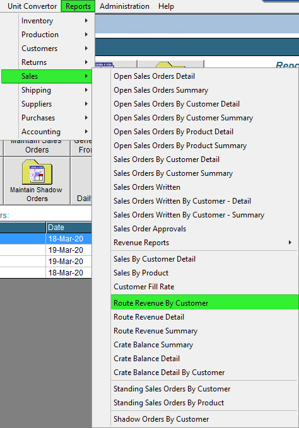Click the Maintain Sales Orders button

click(x=37, y=148)
